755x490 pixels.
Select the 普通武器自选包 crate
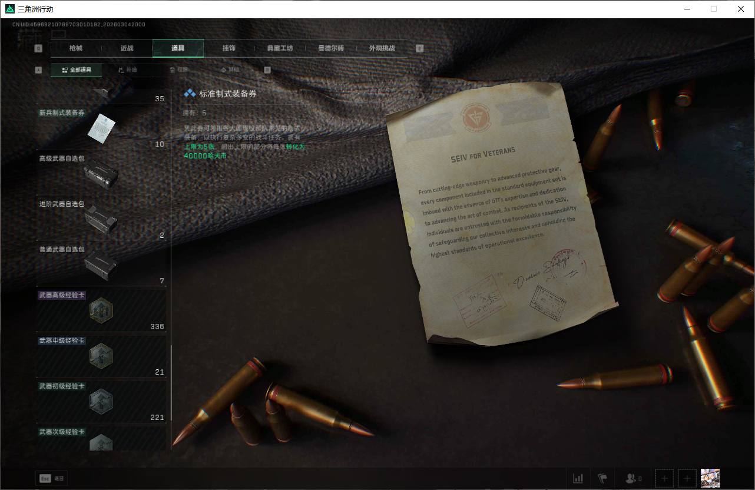[101, 264]
